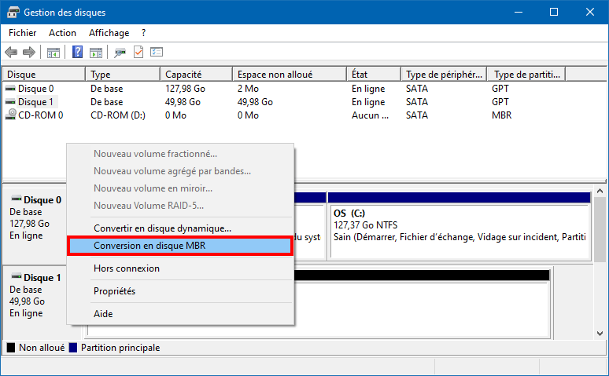Click the black Non alloué legend swatch
The image size is (609, 376).
coord(11,348)
